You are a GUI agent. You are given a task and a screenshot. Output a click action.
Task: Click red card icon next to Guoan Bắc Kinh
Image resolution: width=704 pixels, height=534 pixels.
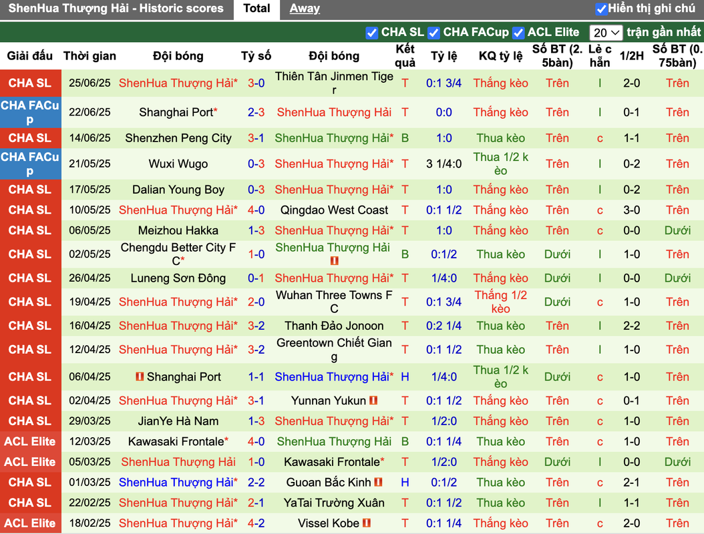pyautogui.click(x=378, y=482)
